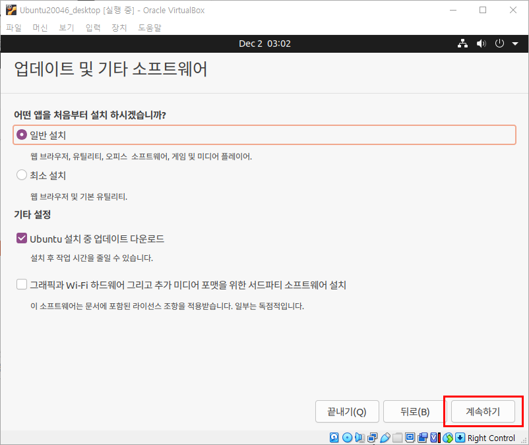Click the Right Control host key label
This screenshot has height=445, width=529.
click(491, 438)
